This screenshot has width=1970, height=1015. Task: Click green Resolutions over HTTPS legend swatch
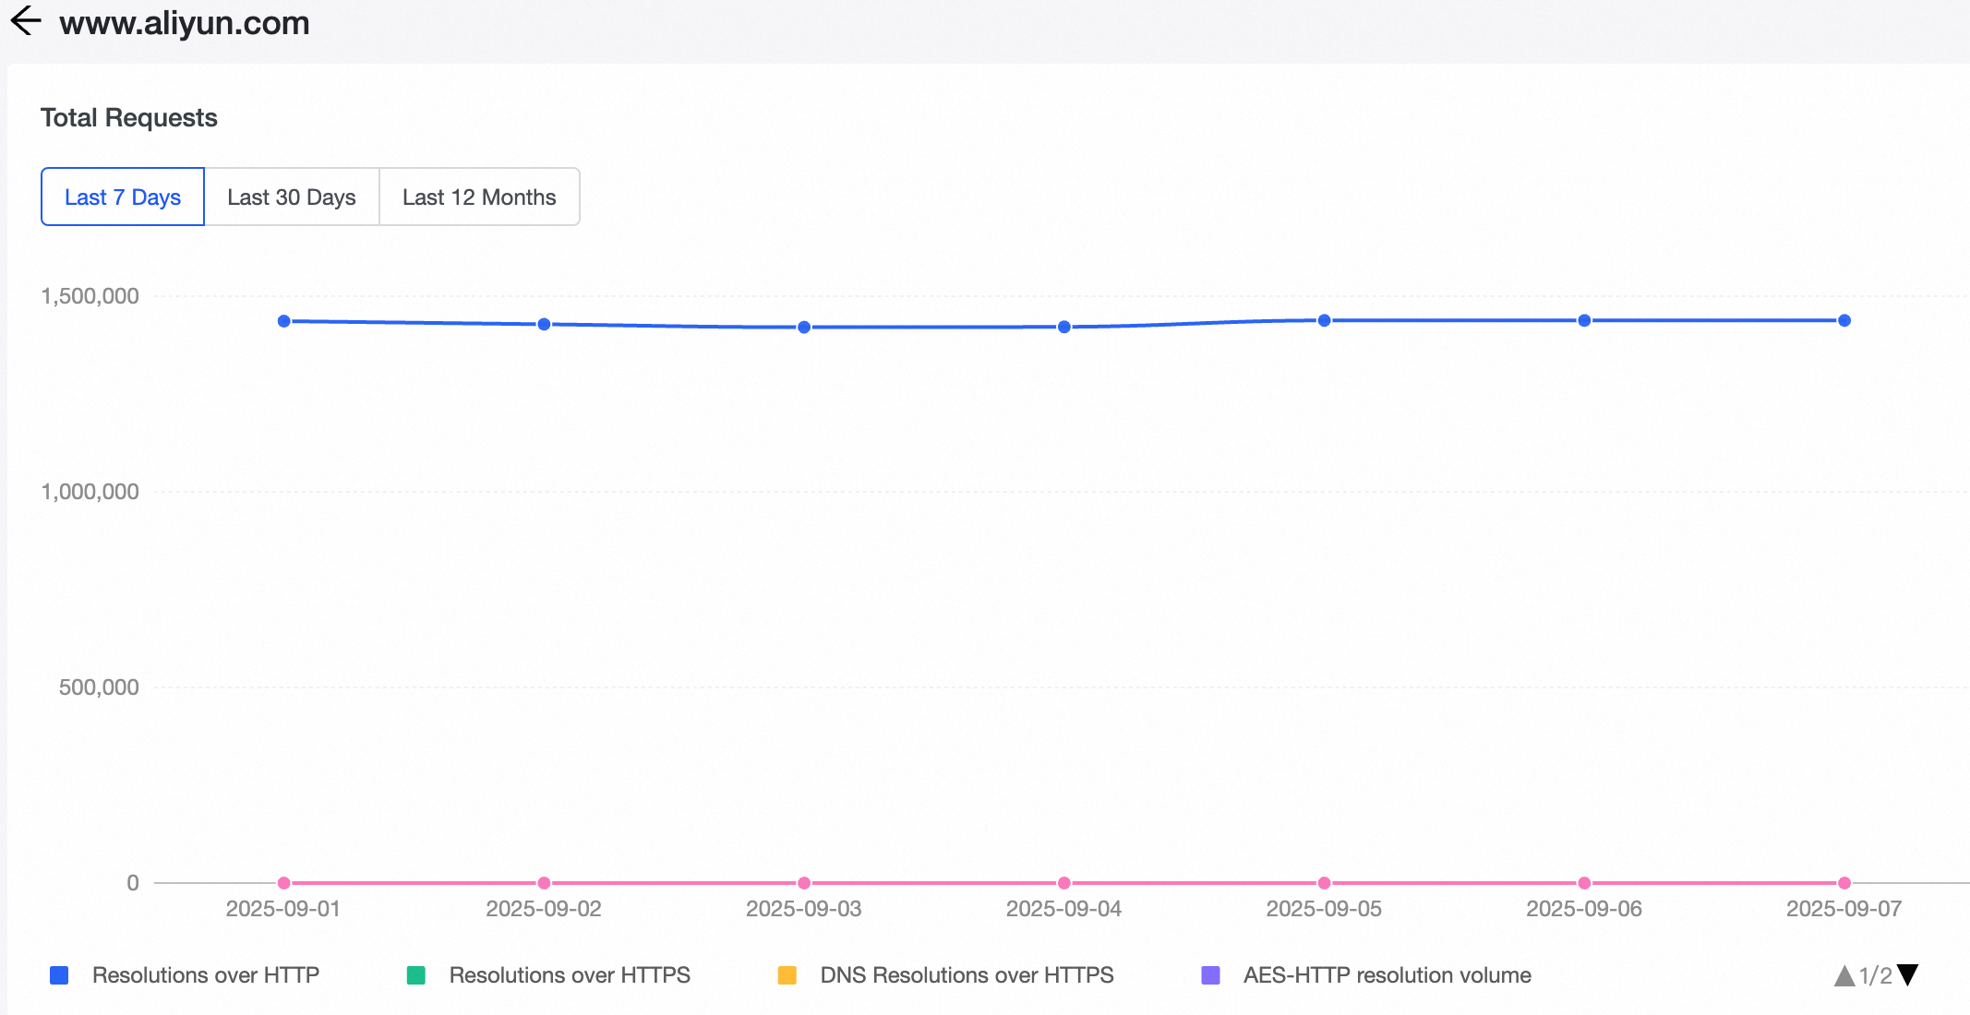click(x=416, y=975)
